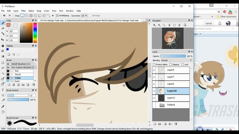
Task: Select the Pencil brush in list
Action: pyautogui.click(x=20, y=74)
